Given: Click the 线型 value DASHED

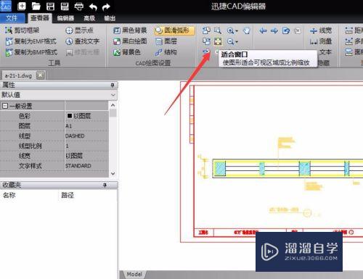Looking at the screenshot, I should (86, 136).
